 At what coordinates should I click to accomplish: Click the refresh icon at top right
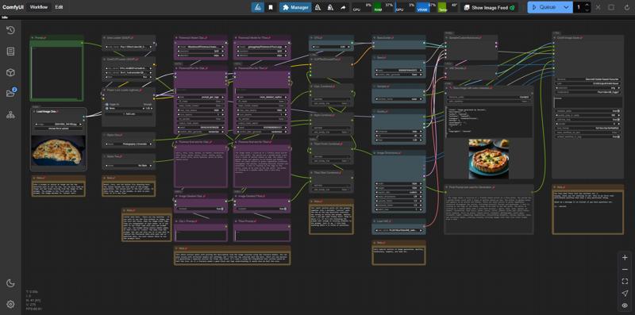(x=627, y=7)
